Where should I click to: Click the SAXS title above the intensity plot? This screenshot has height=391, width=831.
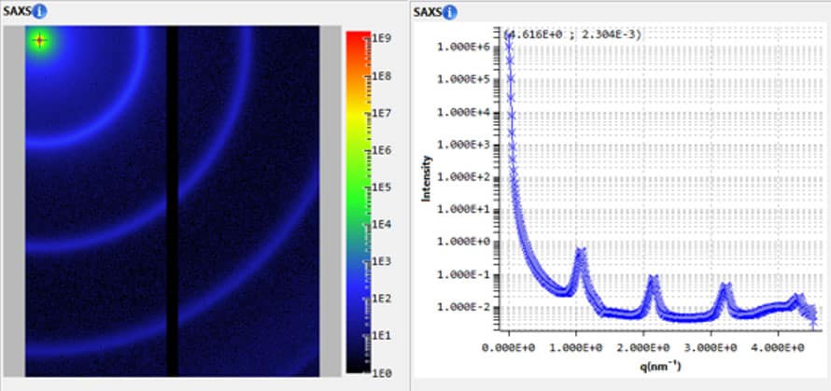426,12
